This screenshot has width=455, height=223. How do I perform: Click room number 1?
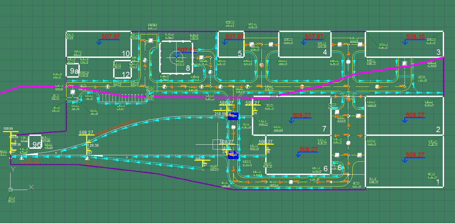(438, 182)
